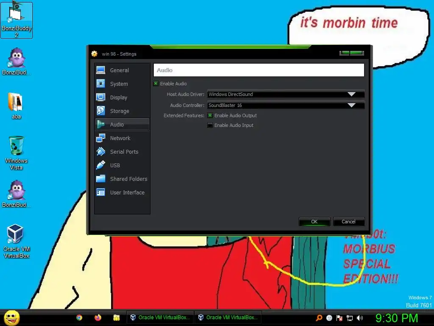Uncheck Enable Audio Output
Image resolution: width=434 pixels, height=326 pixels.
pos(210,115)
